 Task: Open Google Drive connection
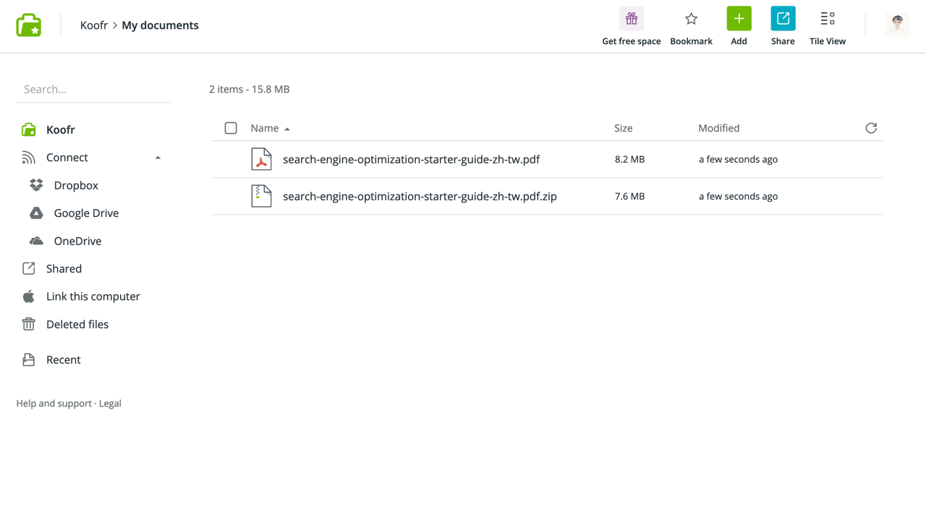tap(85, 213)
